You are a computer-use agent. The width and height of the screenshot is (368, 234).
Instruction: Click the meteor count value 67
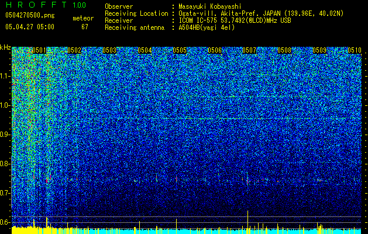pyautogui.click(x=85, y=27)
